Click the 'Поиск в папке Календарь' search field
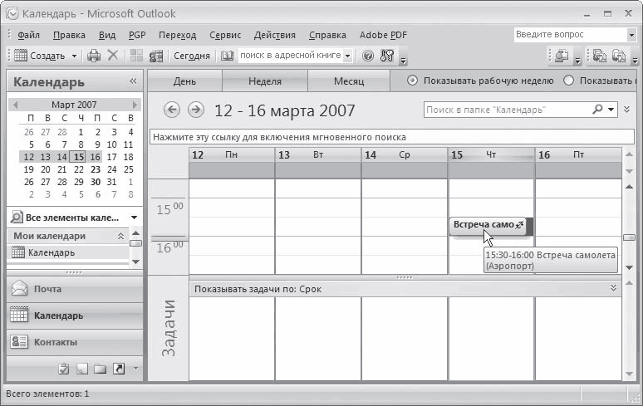The image size is (643, 406). point(507,110)
